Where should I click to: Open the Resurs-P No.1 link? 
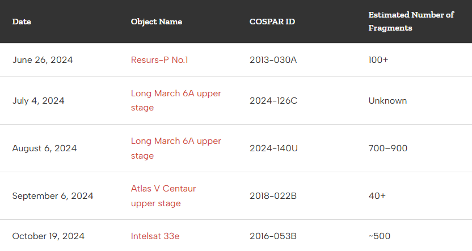159,59
